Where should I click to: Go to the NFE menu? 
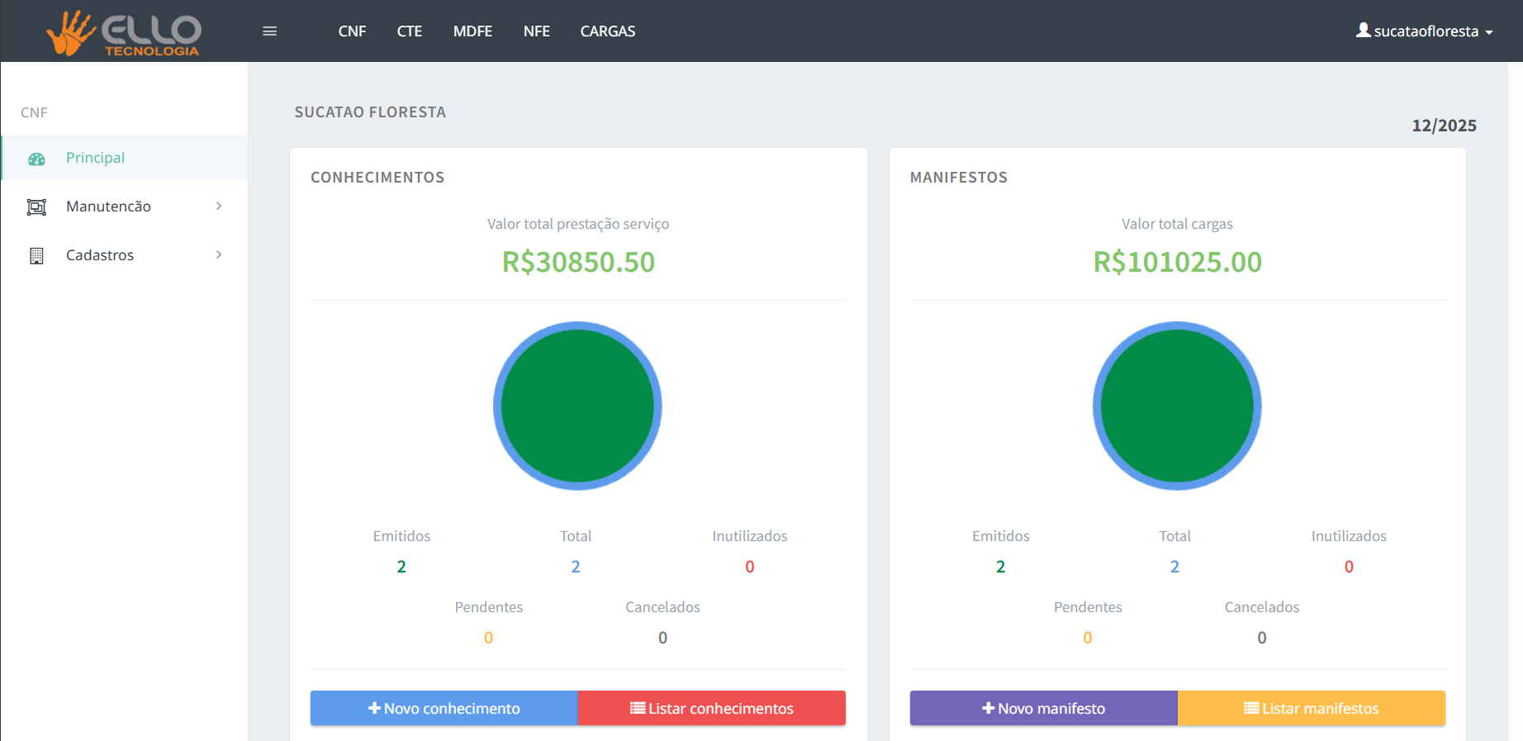(x=536, y=31)
